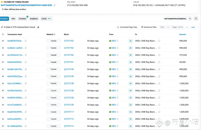Image resolution: width=201 pixels, height=130 pixels.
Task: Open block 22737117 link
Action: 69,112
